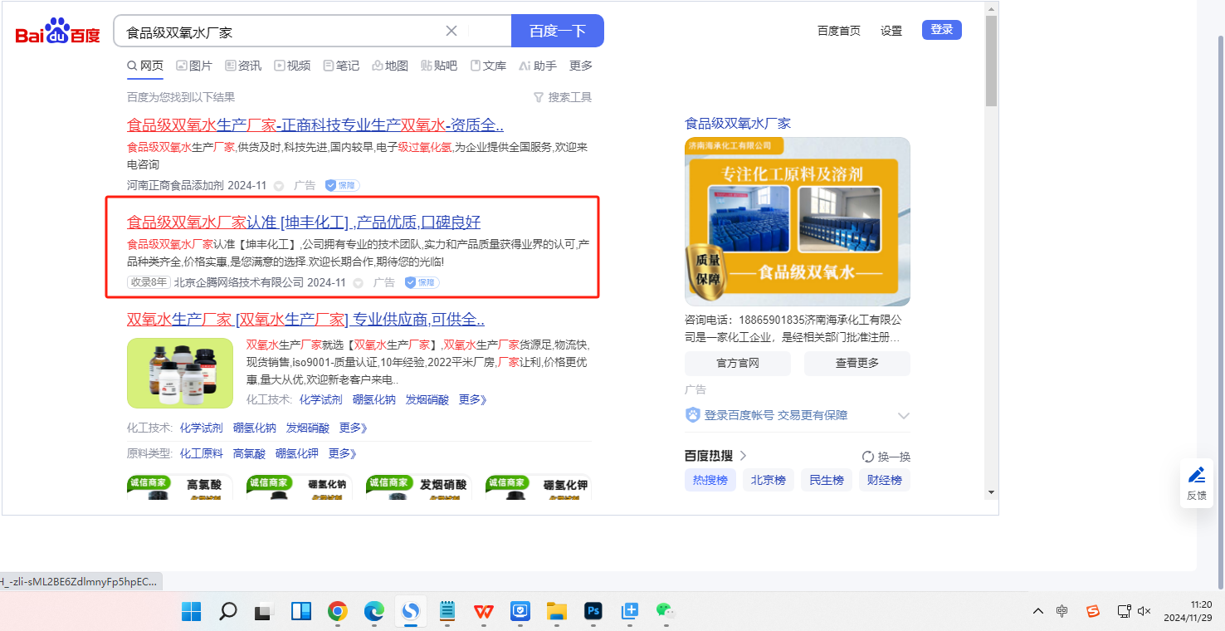Select the 北京榜 tab

tap(769, 480)
